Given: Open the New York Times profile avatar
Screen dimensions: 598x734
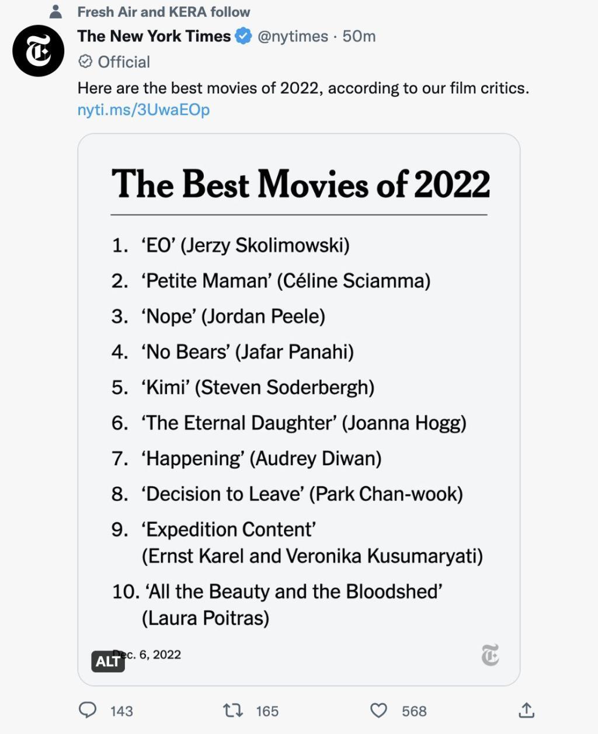Looking at the screenshot, I should tap(39, 51).
